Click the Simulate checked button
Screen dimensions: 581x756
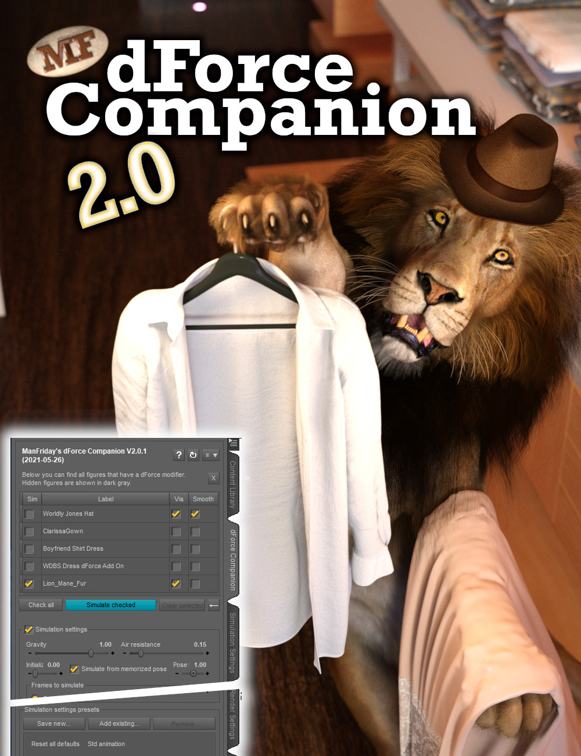click(111, 605)
